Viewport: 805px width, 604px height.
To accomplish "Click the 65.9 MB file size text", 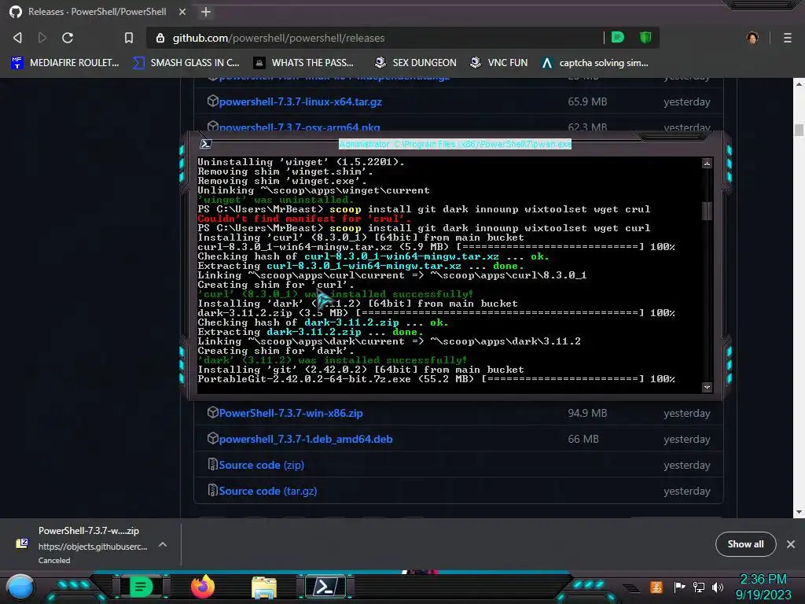I will pyautogui.click(x=587, y=101).
